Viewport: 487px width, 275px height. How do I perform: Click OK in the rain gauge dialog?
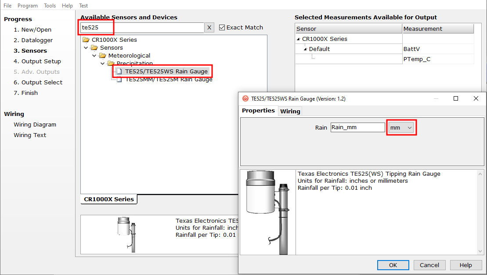[x=393, y=265]
